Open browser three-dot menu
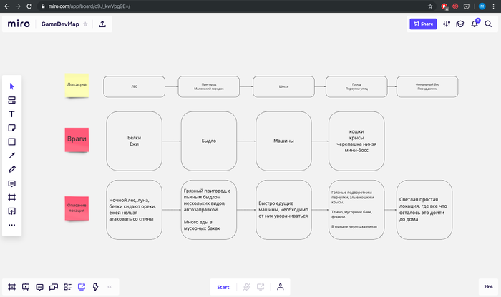The image size is (501, 297). (x=494, y=6)
